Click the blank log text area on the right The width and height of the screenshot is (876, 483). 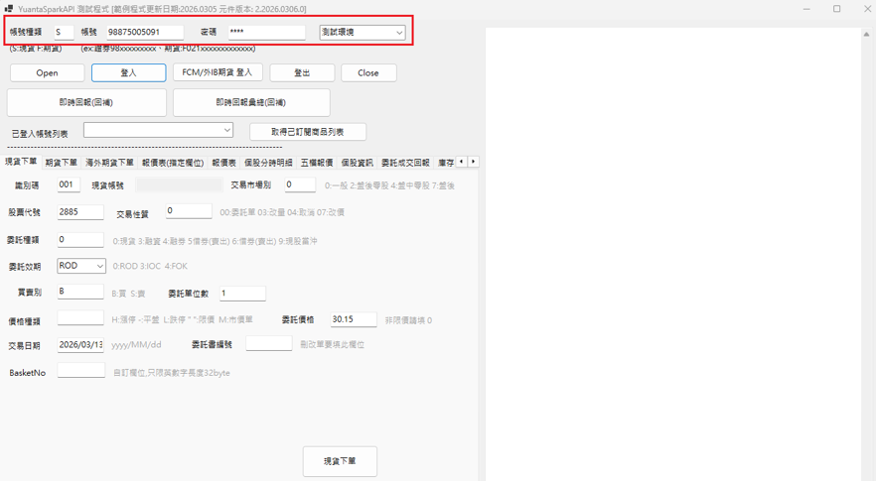tap(673, 254)
